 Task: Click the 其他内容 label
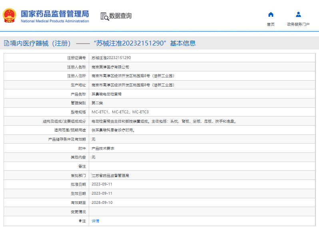pos(78,157)
